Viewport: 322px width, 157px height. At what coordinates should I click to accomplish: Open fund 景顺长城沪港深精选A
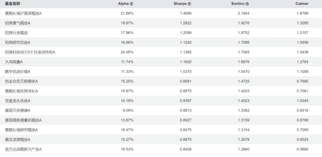23,13
